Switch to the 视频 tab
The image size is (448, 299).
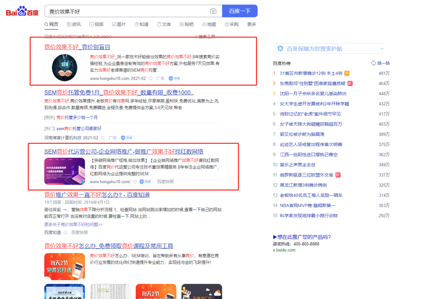(x=96, y=24)
